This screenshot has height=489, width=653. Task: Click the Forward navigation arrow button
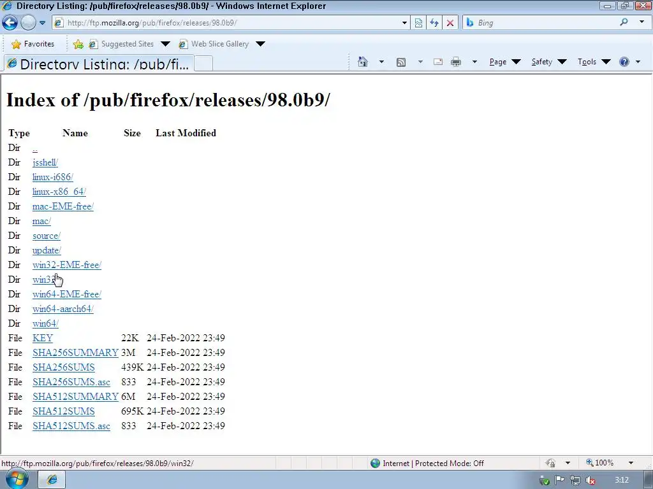coord(28,22)
